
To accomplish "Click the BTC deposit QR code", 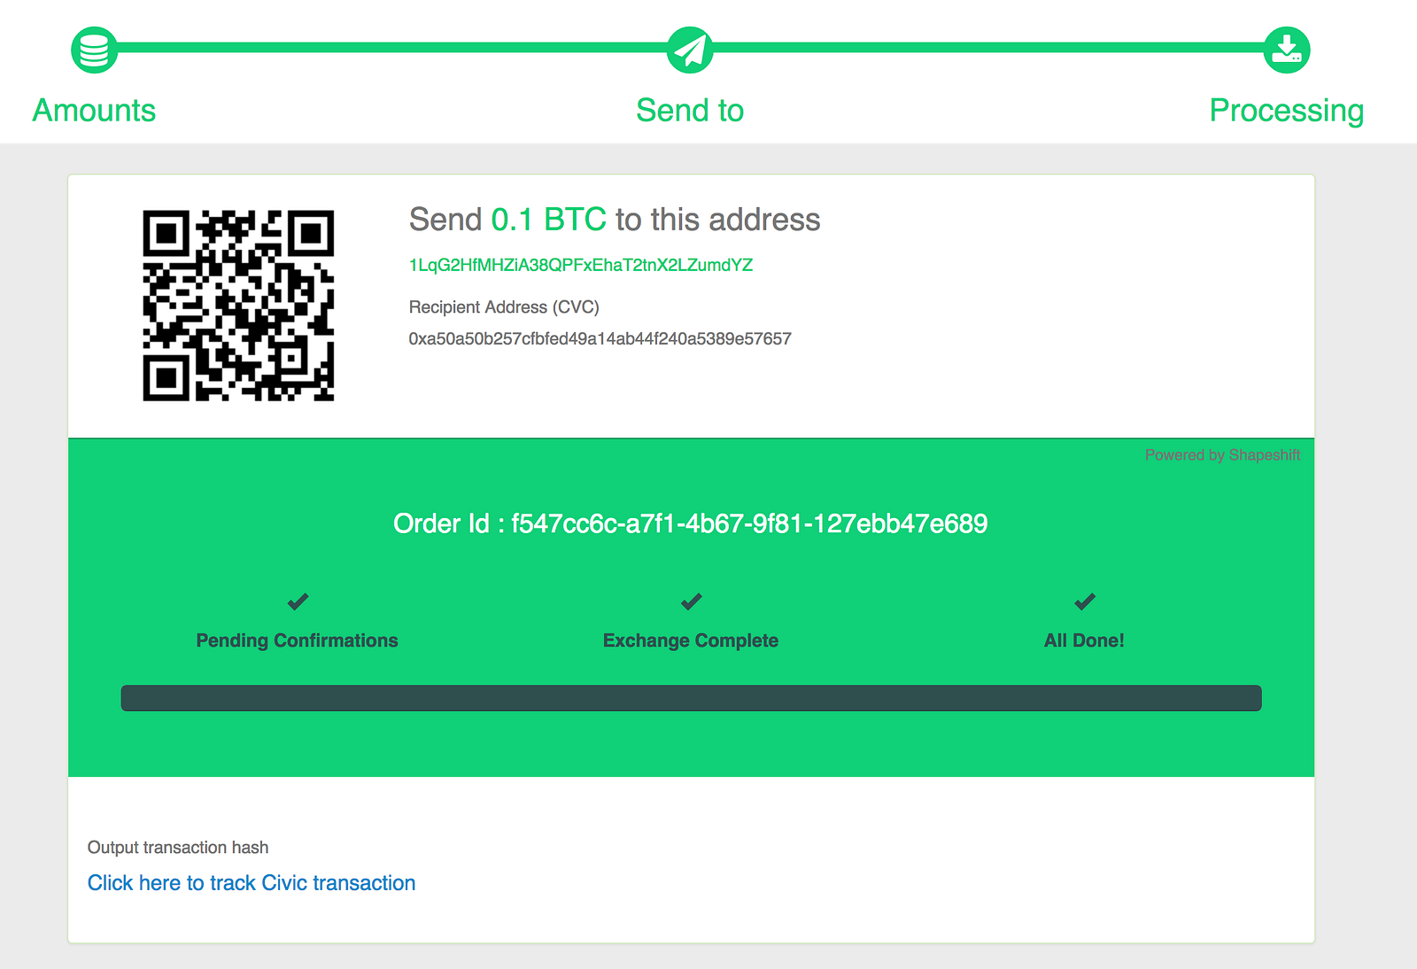I will [238, 306].
